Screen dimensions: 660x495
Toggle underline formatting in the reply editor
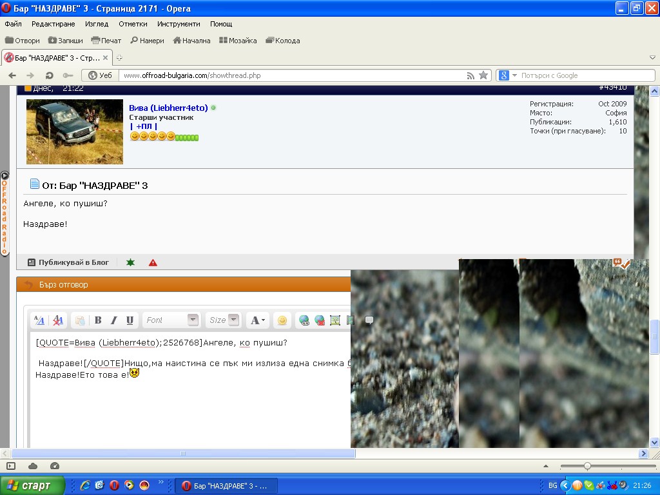pyautogui.click(x=130, y=320)
